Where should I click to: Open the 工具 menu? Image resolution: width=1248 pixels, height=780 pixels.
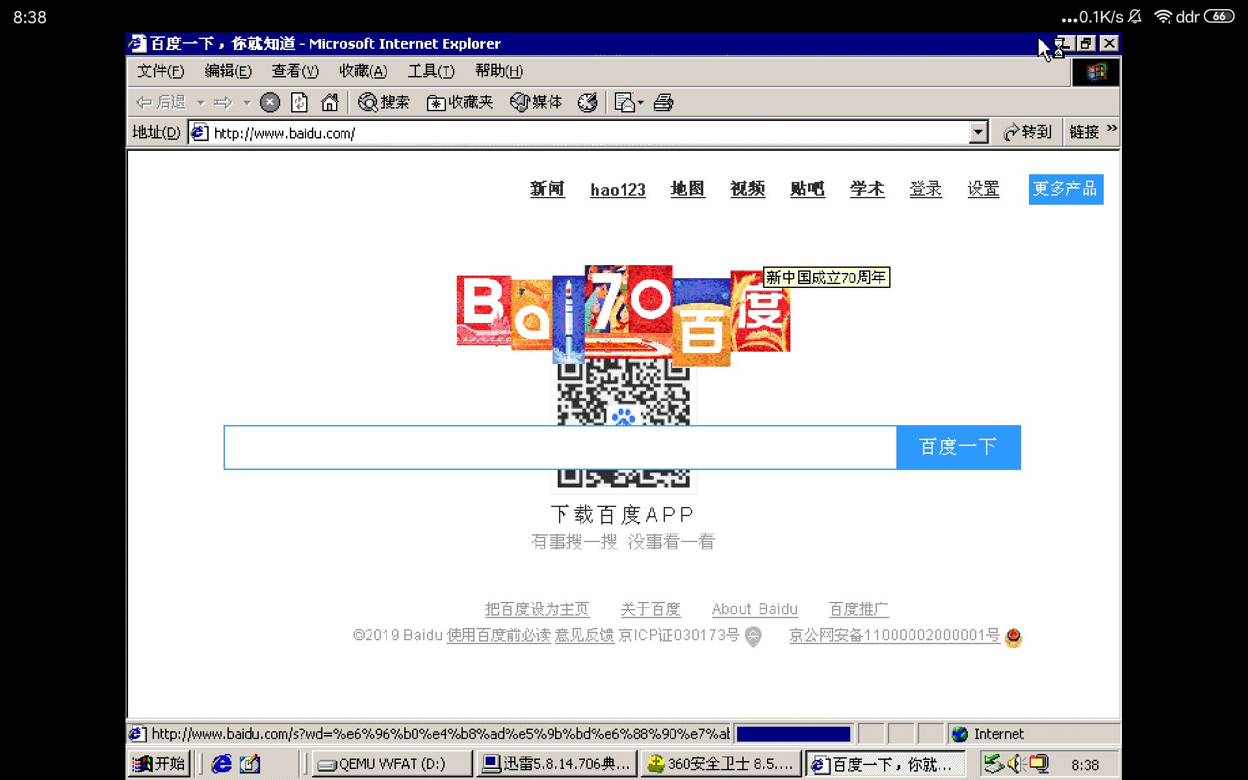pos(431,71)
